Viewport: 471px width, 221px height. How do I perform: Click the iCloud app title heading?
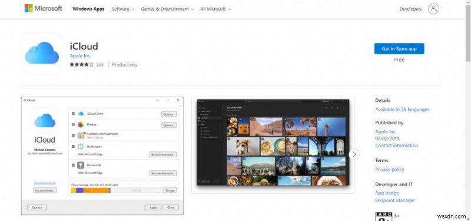click(x=84, y=47)
